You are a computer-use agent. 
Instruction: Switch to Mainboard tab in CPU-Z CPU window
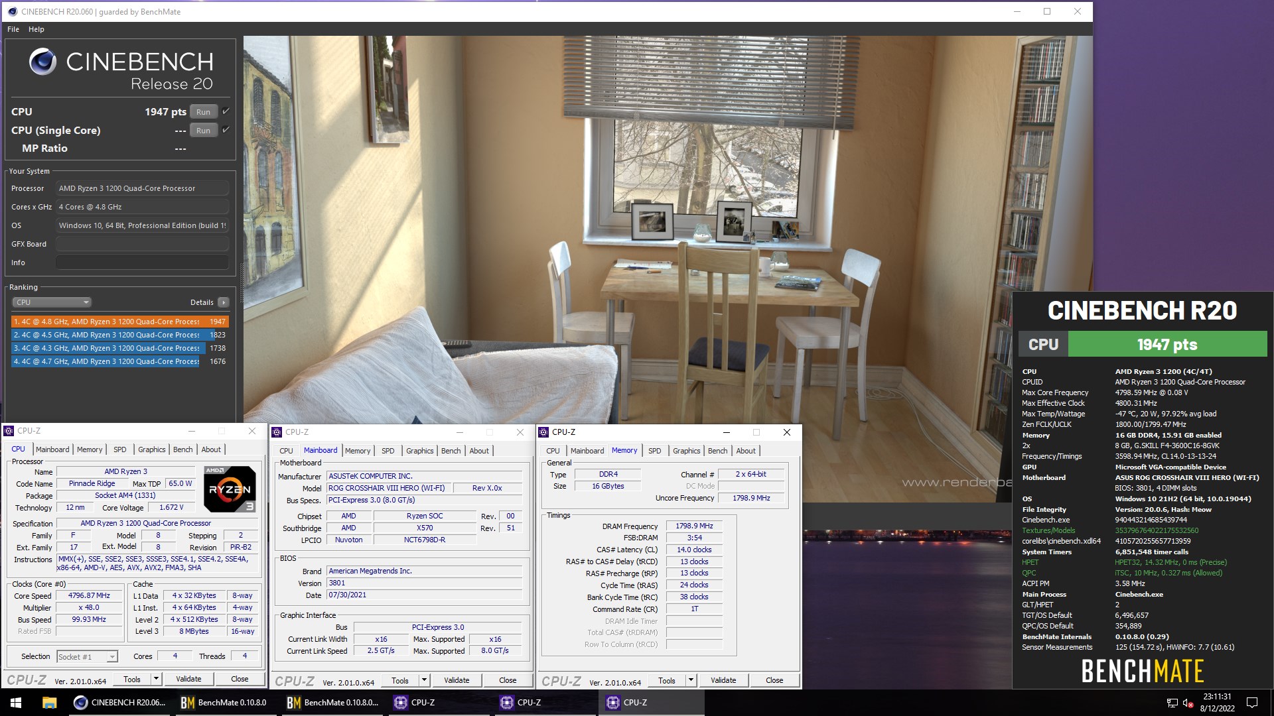coord(52,449)
